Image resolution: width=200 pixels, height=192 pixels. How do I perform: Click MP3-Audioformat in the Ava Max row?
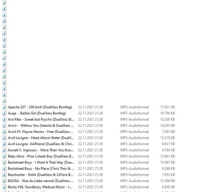pyautogui.click(x=135, y=119)
